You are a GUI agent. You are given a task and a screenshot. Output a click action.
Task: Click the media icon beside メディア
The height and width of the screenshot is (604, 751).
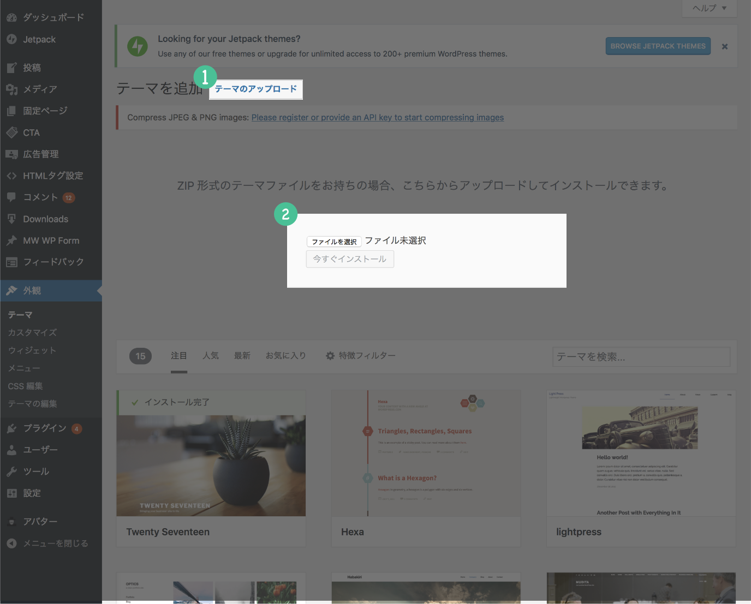pos(11,89)
